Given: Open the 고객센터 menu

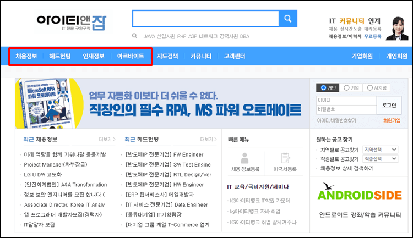Looking at the screenshot, I should (x=235, y=56).
